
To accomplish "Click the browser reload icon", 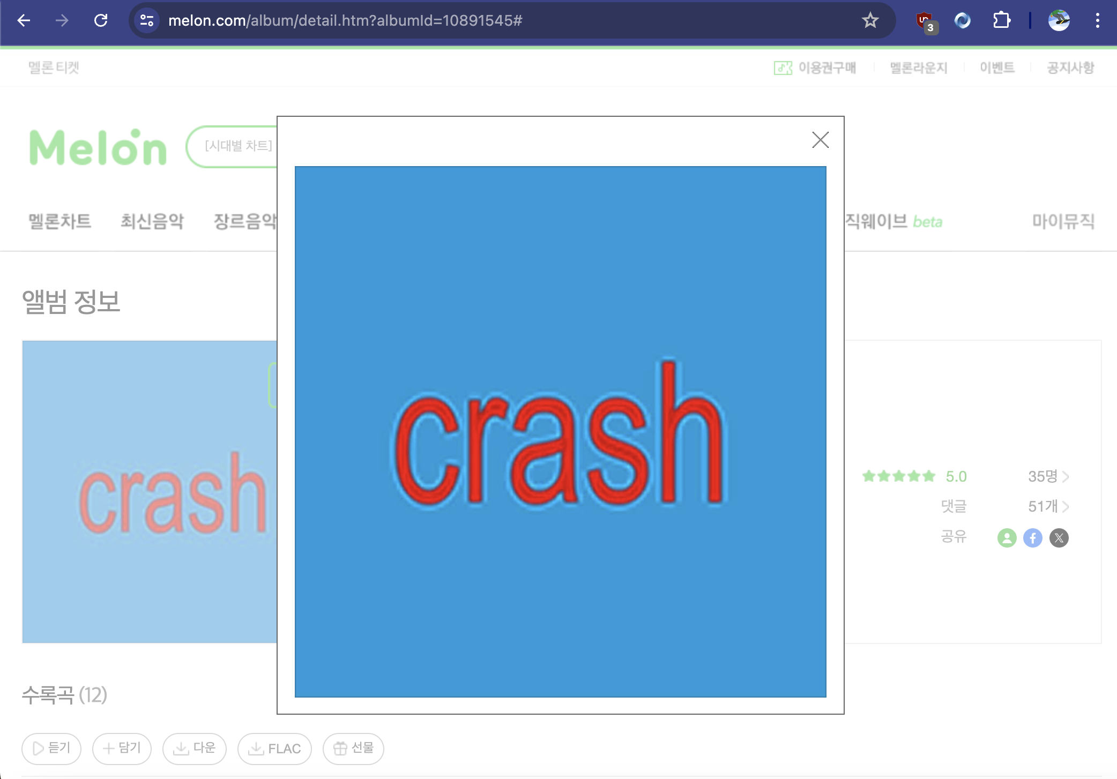I will tap(101, 20).
